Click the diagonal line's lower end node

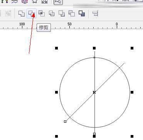(65, 122)
